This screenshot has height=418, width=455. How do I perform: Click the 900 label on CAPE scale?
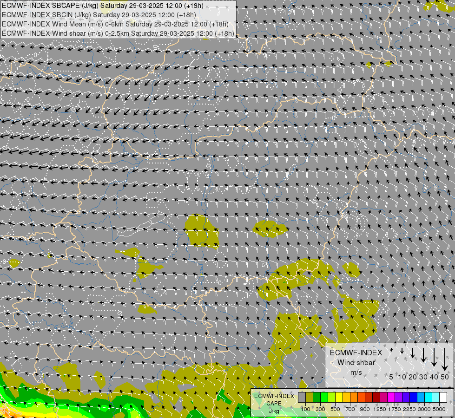click(x=365, y=409)
